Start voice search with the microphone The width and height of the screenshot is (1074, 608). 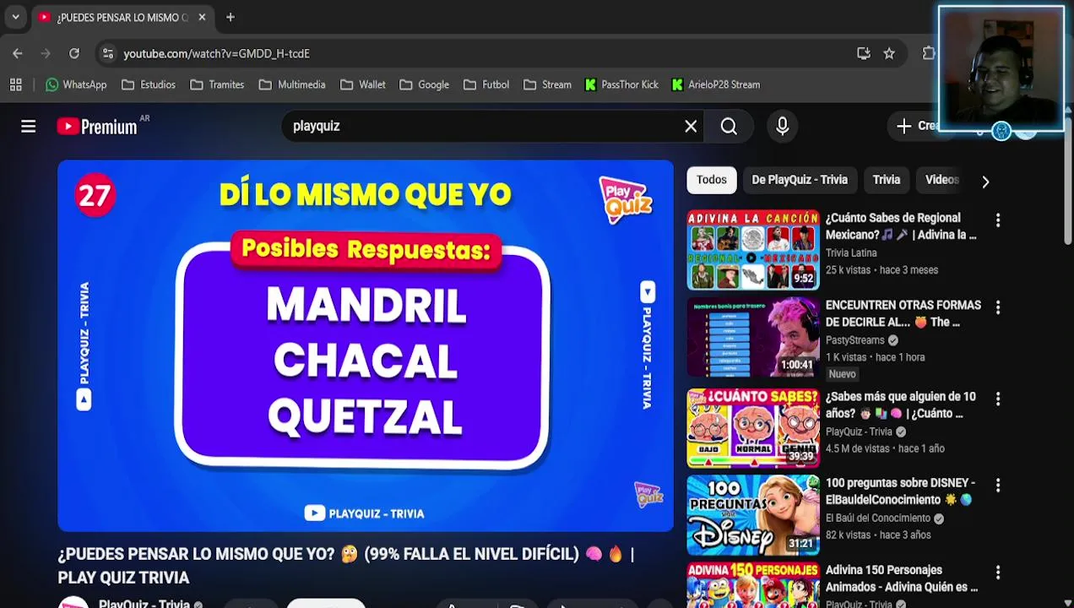coord(783,127)
